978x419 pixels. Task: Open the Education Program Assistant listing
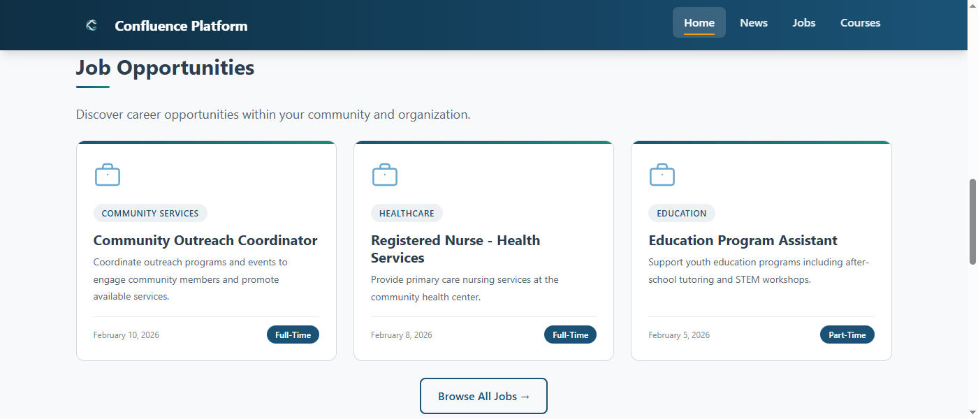pos(743,240)
